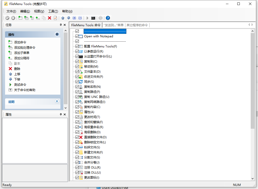
Task: Uncheck the 注册 DLL(R) checkbox
Action: point(77,168)
